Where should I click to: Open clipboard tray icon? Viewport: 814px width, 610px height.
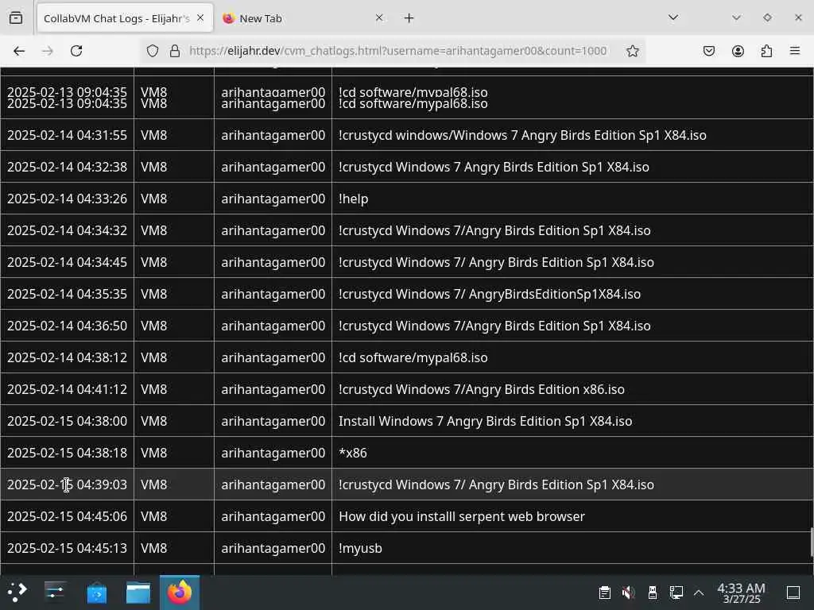point(604,593)
